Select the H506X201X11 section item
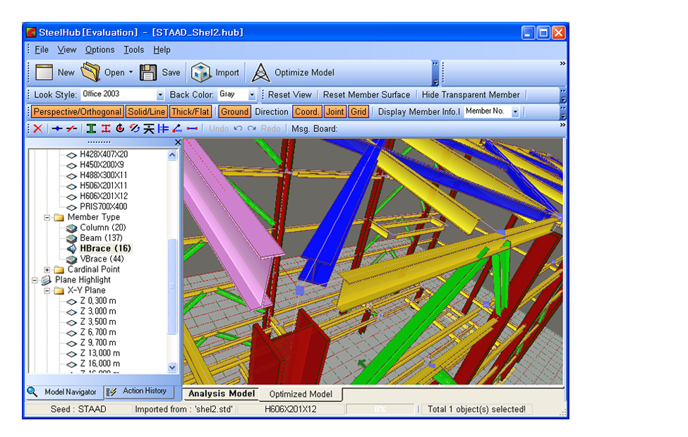688x437 pixels. click(104, 186)
